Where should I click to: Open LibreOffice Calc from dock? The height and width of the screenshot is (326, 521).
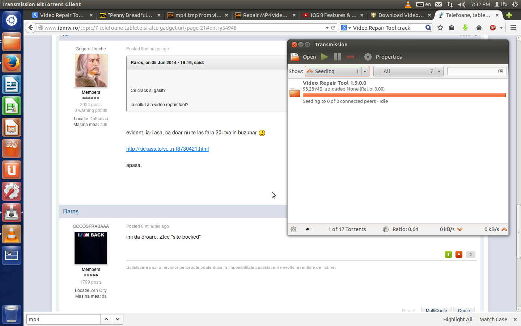(x=12, y=106)
